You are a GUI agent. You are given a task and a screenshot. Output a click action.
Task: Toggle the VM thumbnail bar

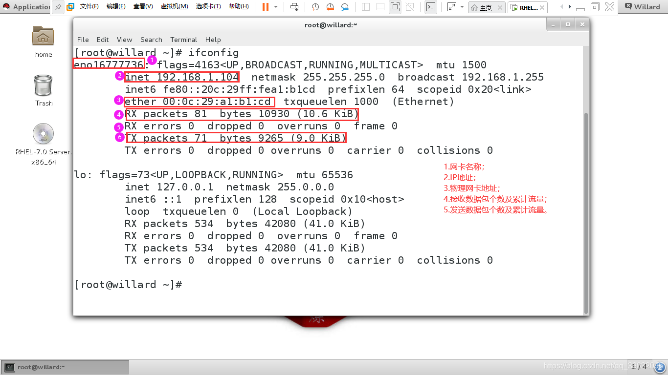tap(379, 7)
